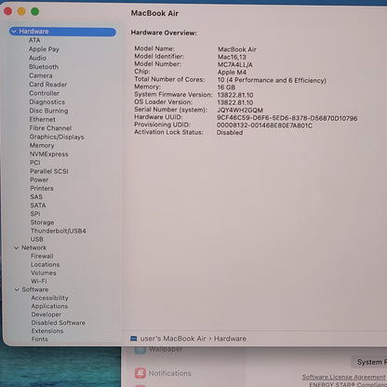
Task: Click the computer icon in the path bar
Action: [x=134, y=339]
